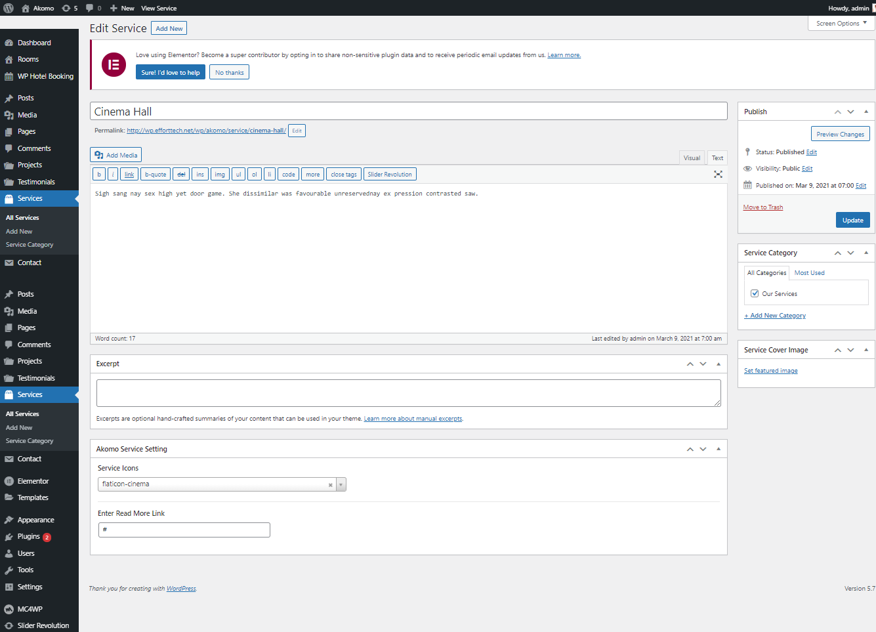Uncheck the Our Services category checkbox

click(755, 293)
